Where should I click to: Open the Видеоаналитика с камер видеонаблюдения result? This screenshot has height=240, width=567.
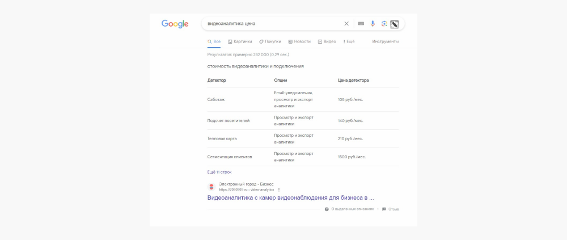[290, 198]
